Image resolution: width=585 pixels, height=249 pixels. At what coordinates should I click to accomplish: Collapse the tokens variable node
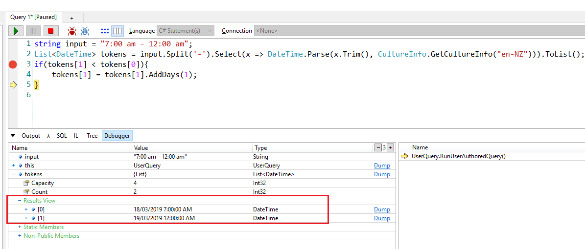click(x=14, y=174)
